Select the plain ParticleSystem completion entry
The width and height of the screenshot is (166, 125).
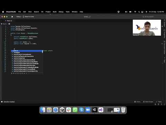27,58
